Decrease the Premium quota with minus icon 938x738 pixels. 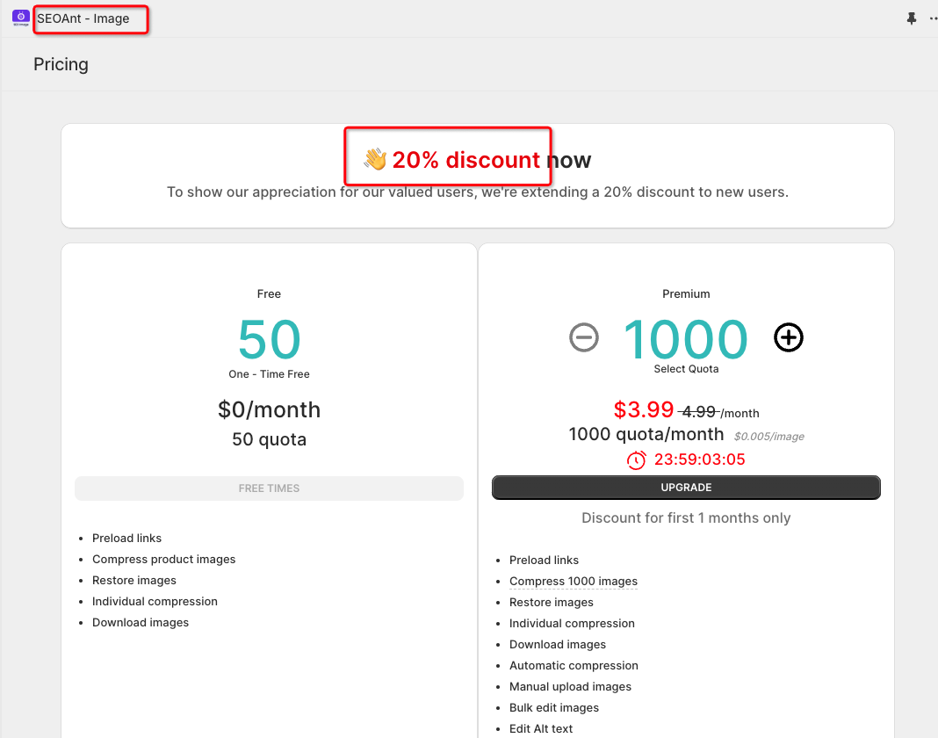click(584, 337)
